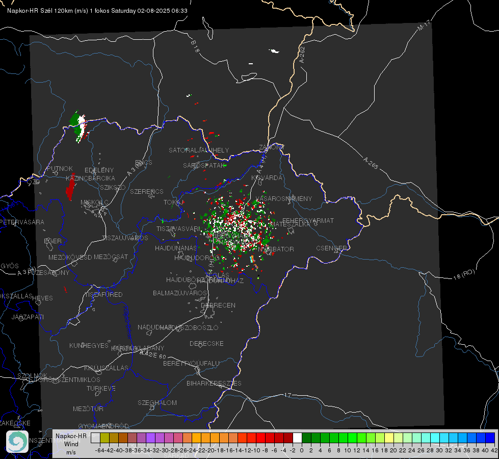
Task: Click the SZIKSZÓ label
Action: pyautogui.click(x=113, y=187)
